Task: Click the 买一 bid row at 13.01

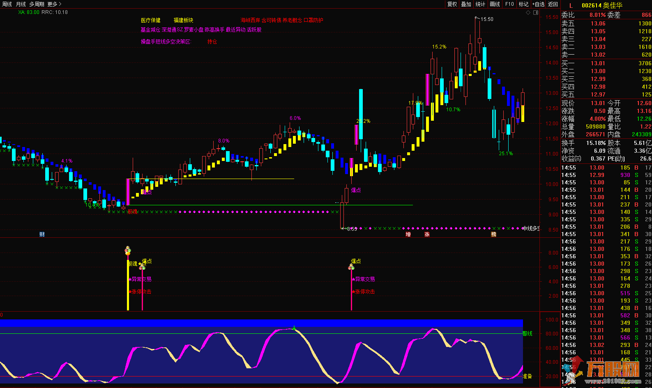Action: (x=606, y=63)
